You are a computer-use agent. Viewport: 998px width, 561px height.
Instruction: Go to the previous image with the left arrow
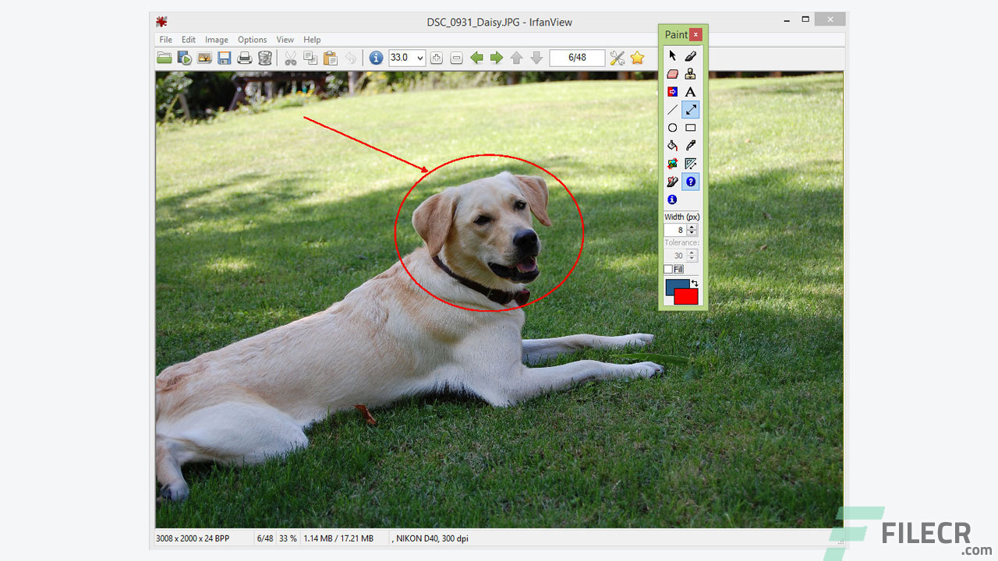click(476, 58)
